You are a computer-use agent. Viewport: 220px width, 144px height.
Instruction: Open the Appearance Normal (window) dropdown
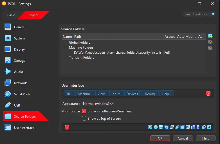98,104
